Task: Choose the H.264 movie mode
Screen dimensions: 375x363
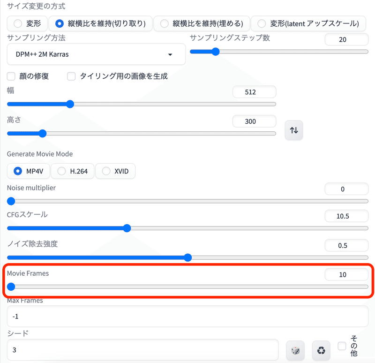Action: pos(73,171)
